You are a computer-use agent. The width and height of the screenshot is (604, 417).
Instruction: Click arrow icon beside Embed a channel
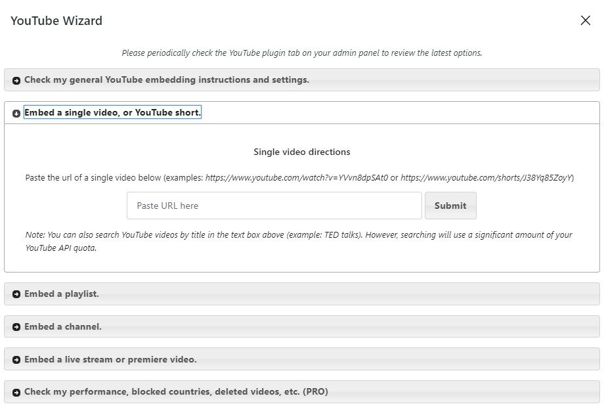tap(16, 327)
